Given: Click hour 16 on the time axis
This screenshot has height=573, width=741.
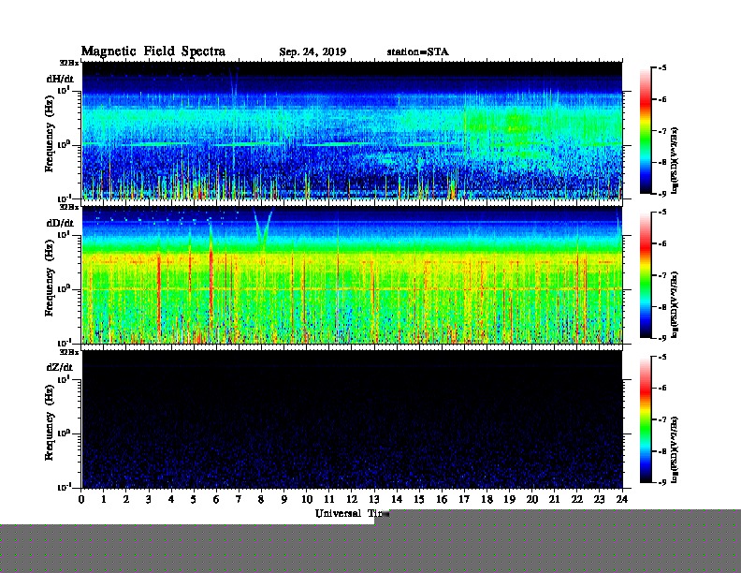Looking at the screenshot, I should (442, 499).
